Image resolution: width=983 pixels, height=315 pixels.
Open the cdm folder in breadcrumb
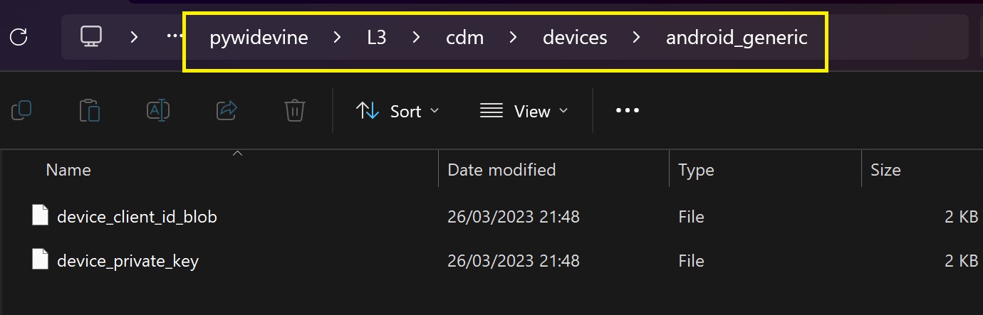(464, 38)
